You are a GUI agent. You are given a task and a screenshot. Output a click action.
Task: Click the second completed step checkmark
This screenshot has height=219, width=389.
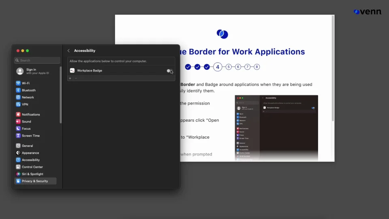pyautogui.click(x=197, y=67)
